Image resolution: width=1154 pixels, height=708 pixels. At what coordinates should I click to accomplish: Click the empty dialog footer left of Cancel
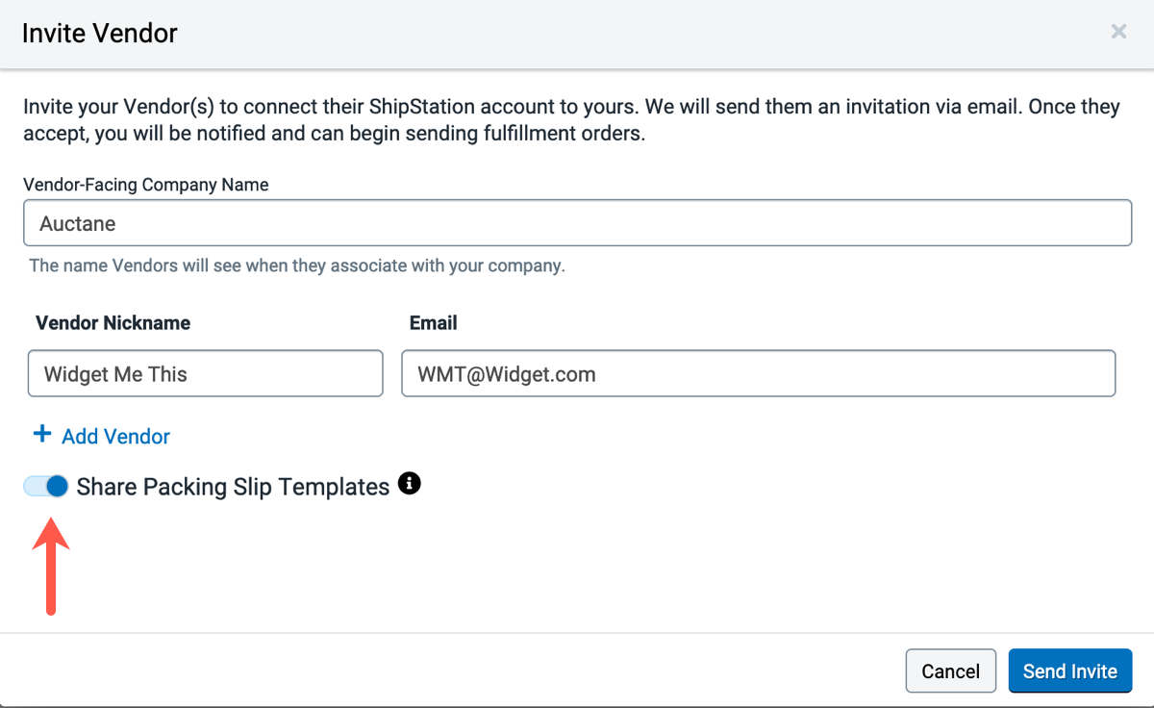pyautogui.click(x=452, y=671)
